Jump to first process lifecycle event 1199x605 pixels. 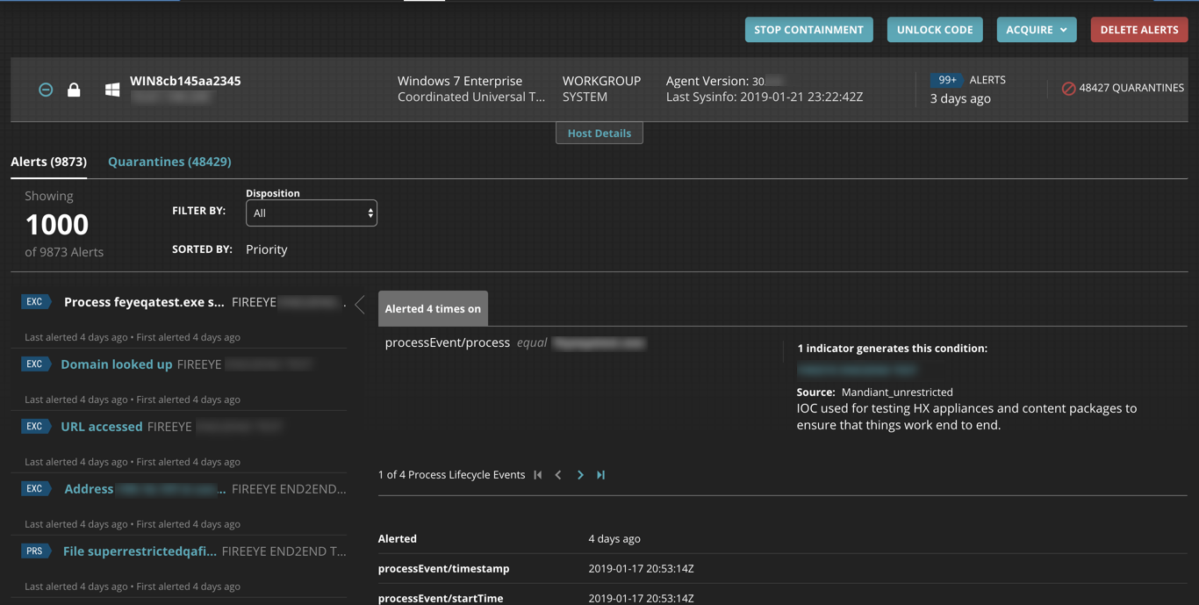coord(538,475)
